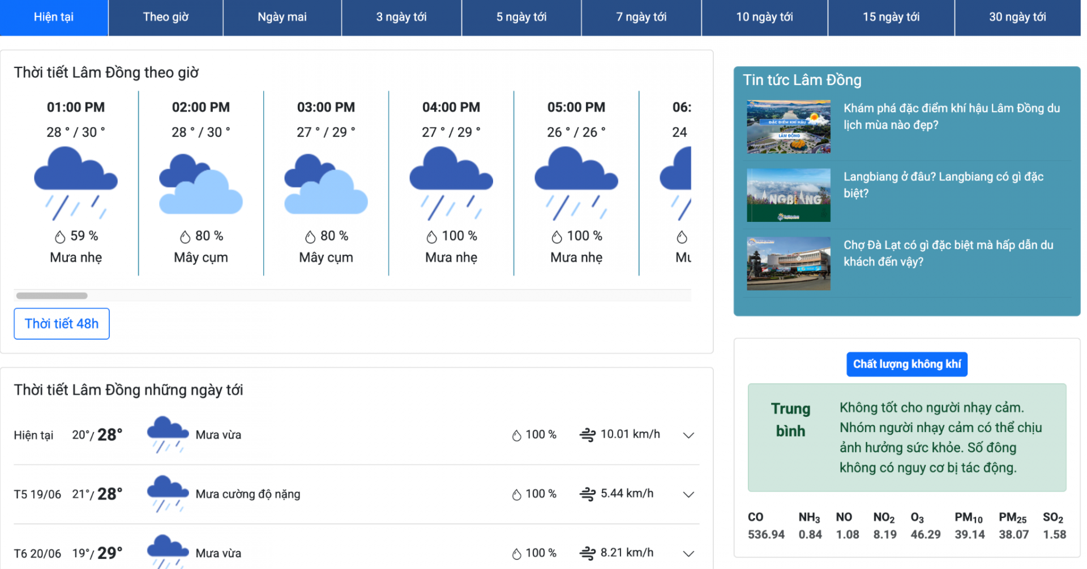The width and height of the screenshot is (1087, 569).
Task: Click the PM10 value 39.14
Action: (x=970, y=534)
